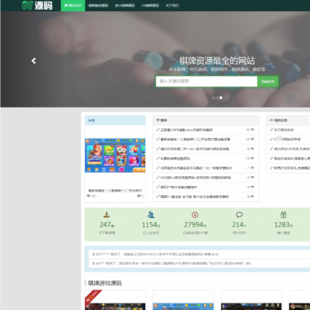Viewport: 310px width, 310px height.
Task: Open the 关于我们 navigation item
Action: [x=172, y=6]
